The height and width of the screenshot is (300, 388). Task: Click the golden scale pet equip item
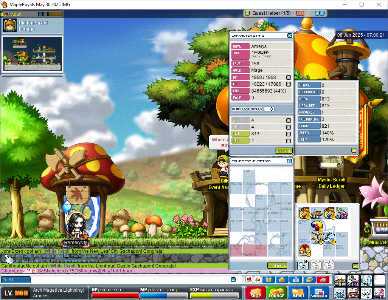(x=317, y=238)
